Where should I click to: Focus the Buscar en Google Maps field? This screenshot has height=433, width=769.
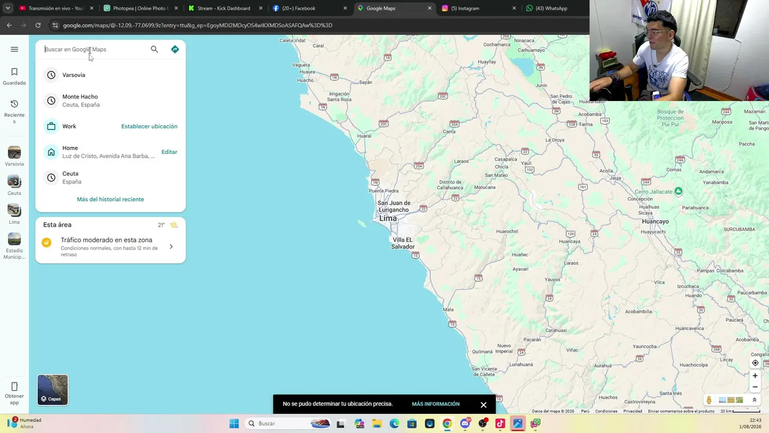[x=96, y=49]
